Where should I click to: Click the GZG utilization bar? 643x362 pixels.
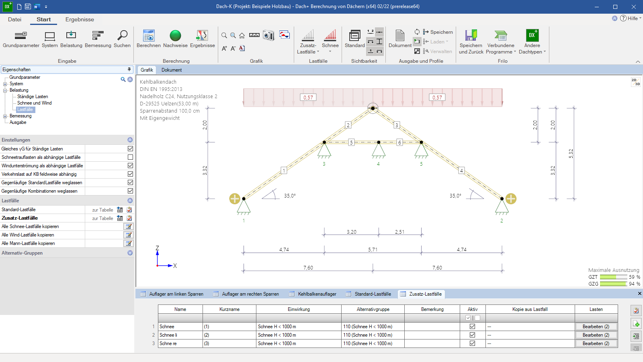614,284
